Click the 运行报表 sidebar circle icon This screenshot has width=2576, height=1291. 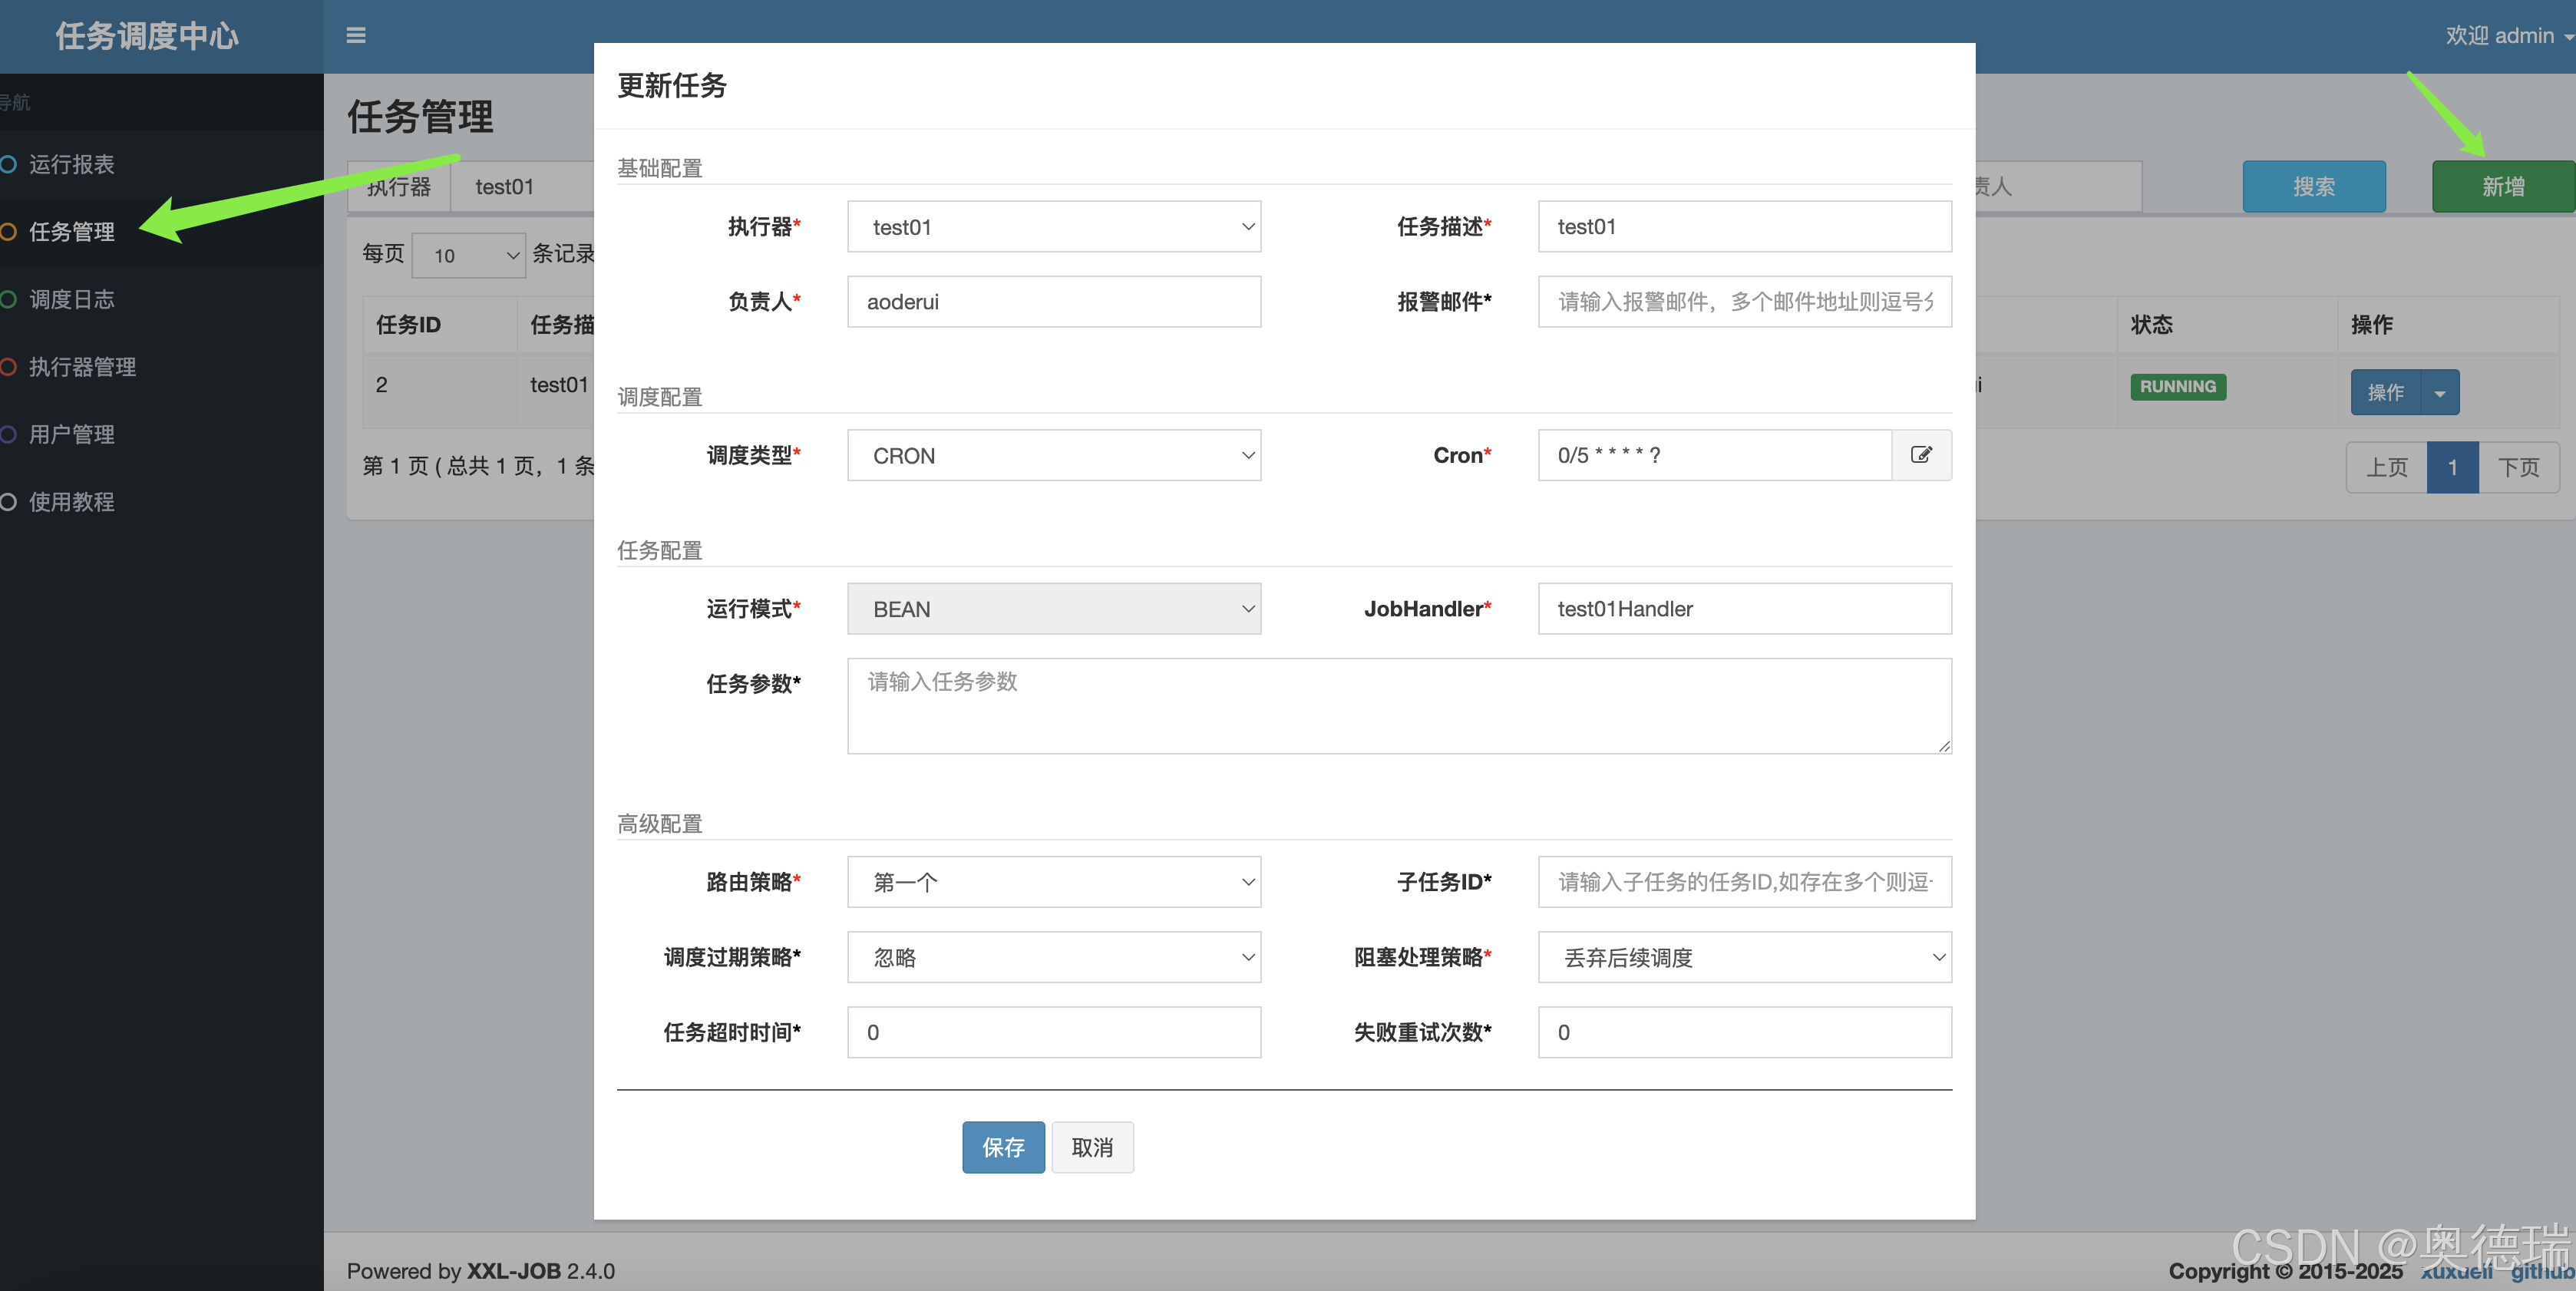(9, 164)
